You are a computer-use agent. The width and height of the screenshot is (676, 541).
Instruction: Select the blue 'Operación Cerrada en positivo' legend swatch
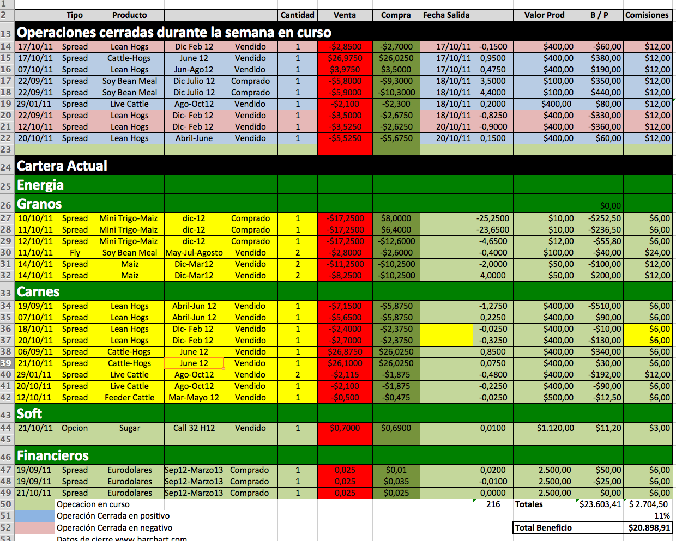[35, 516]
